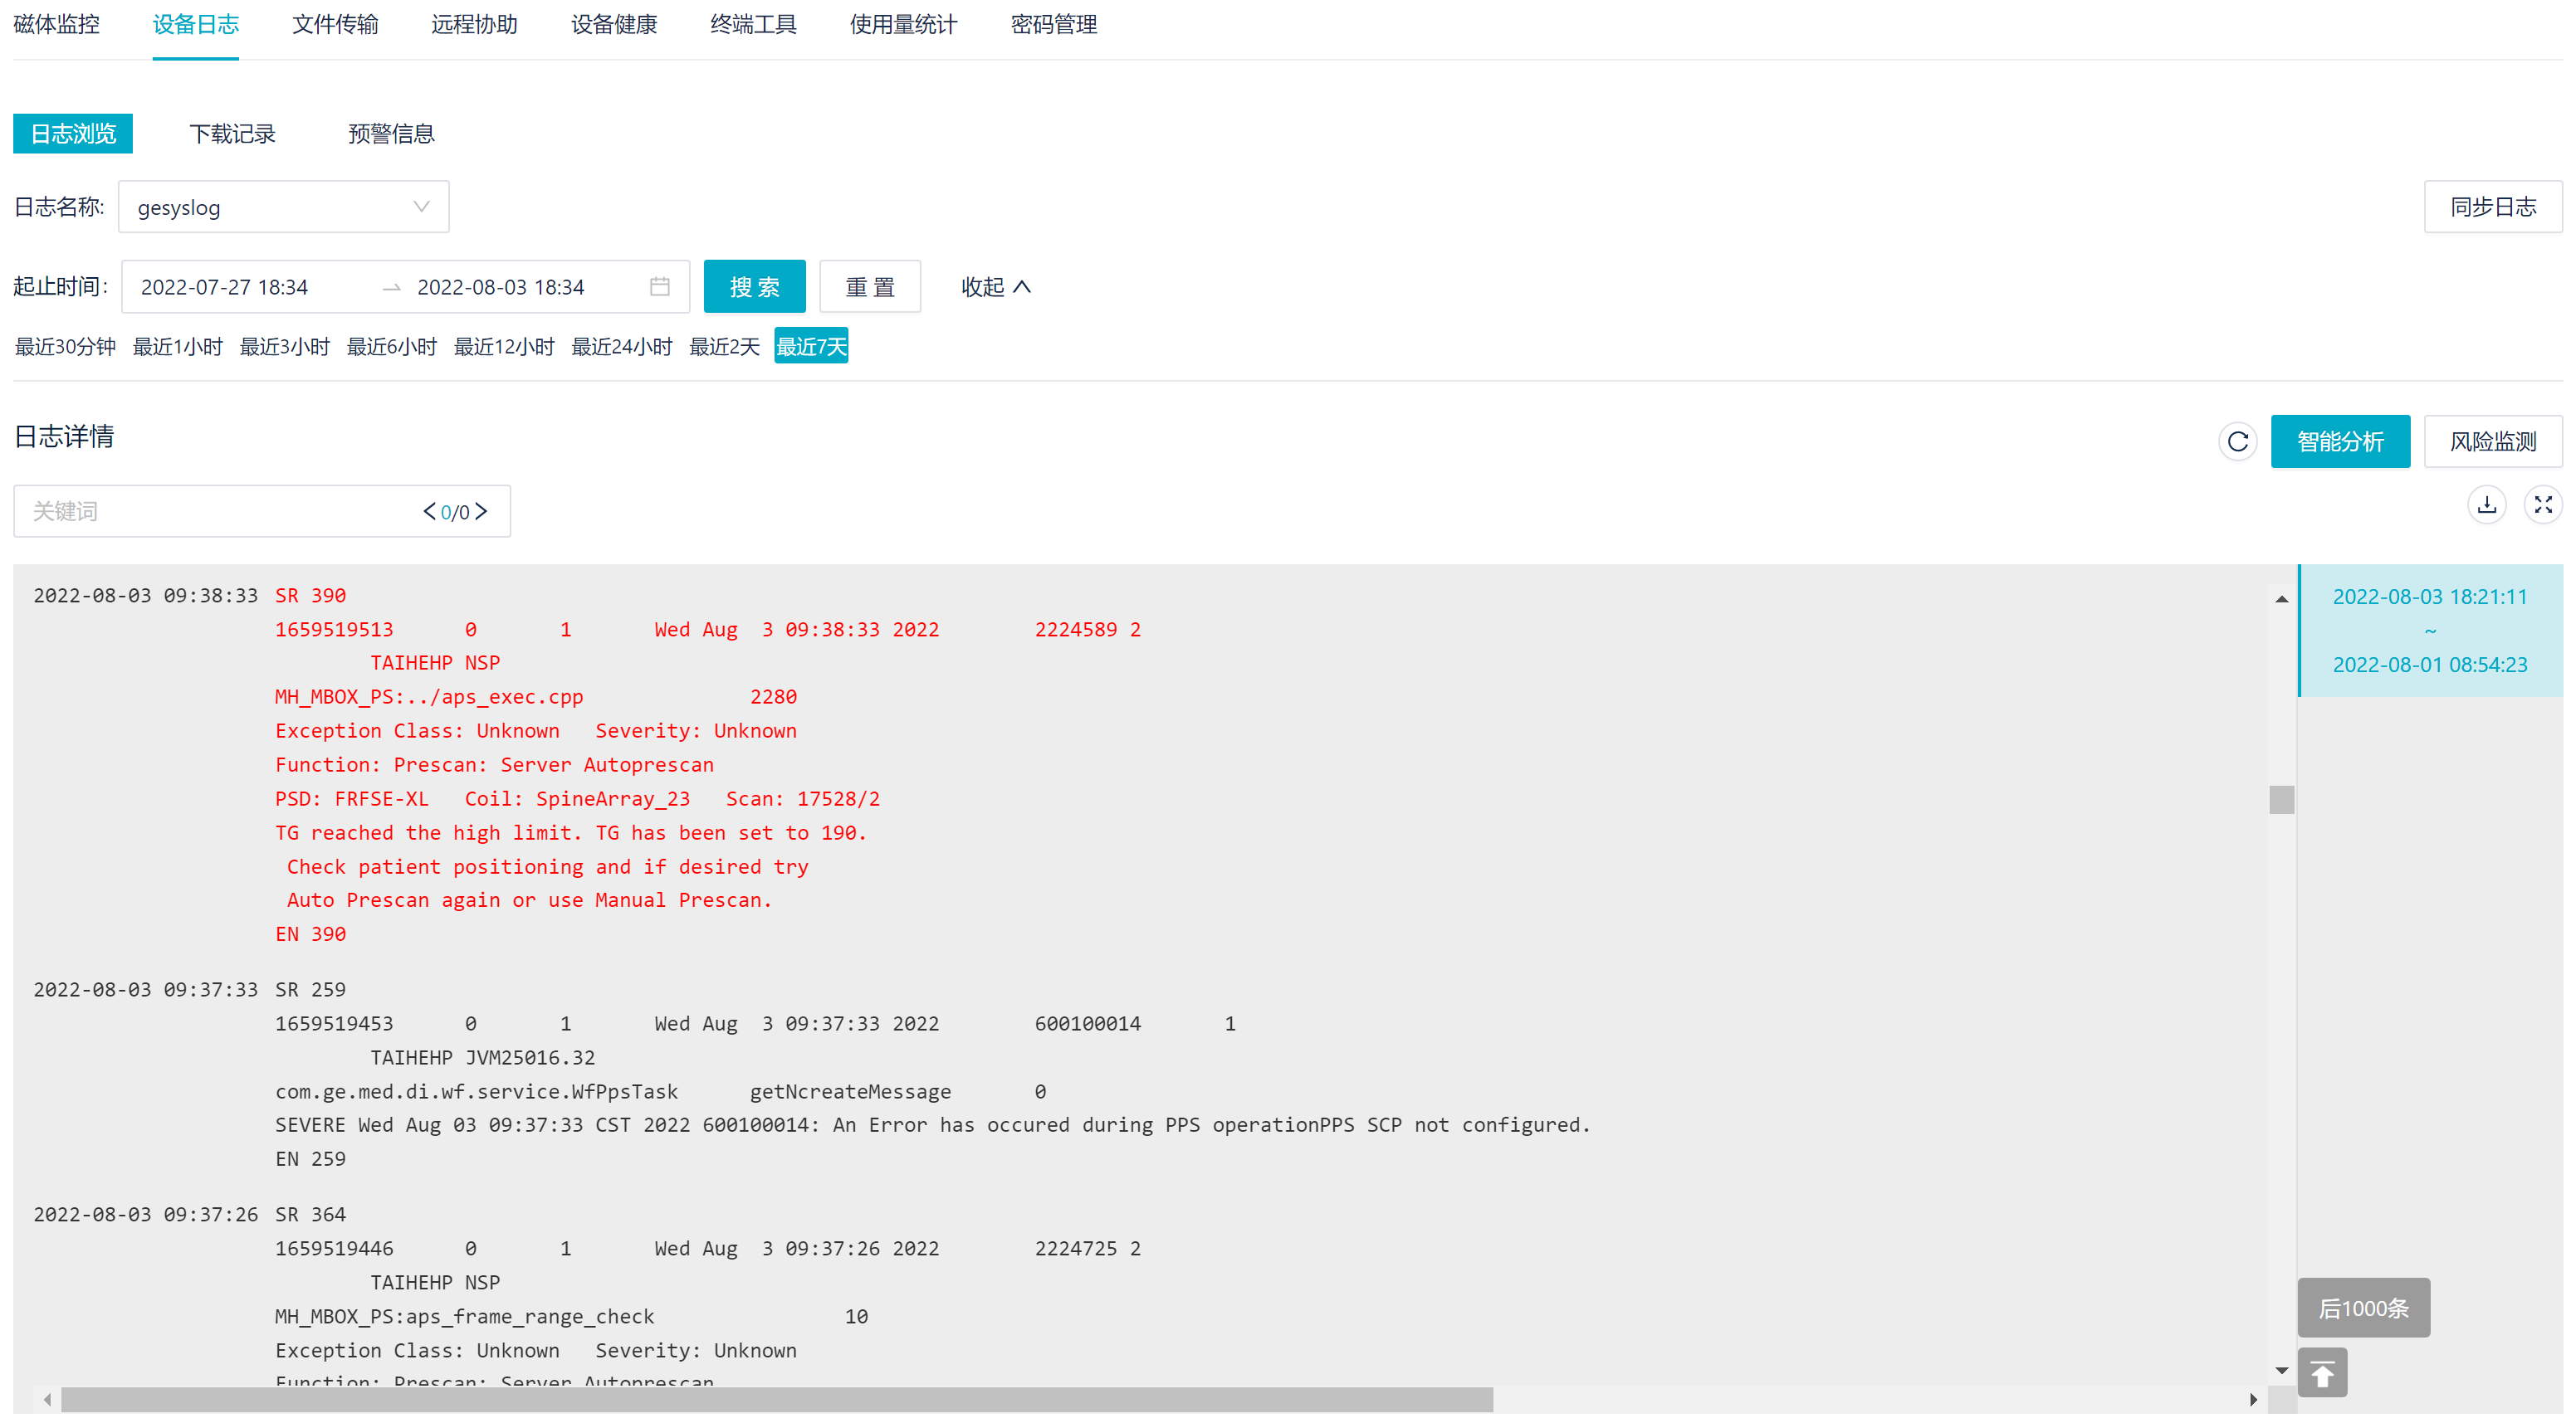Click the 智能分析 button
Image resolution: width=2576 pixels, height=1423 pixels.
pyautogui.click(x=2339, y=441)
